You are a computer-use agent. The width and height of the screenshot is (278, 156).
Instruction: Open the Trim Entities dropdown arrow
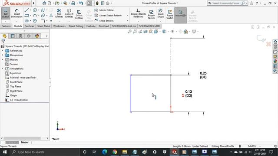pos(59,21)
